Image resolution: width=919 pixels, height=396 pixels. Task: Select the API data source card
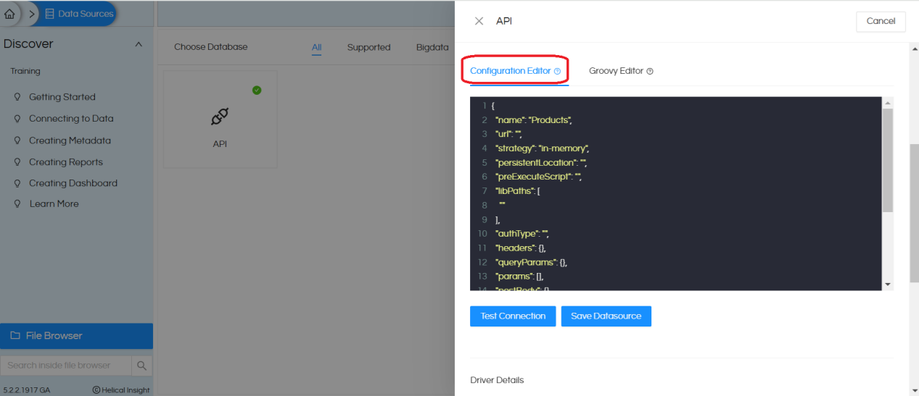click(x=220, y=120)
